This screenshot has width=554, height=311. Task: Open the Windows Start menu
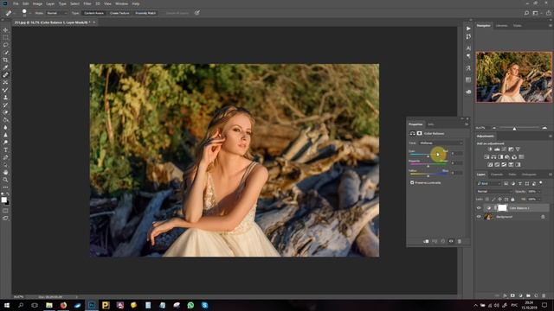(7, 305)
